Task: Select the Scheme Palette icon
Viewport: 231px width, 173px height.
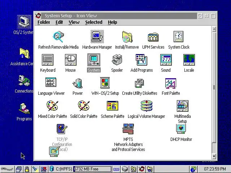Action: click(x=113, y=106)
